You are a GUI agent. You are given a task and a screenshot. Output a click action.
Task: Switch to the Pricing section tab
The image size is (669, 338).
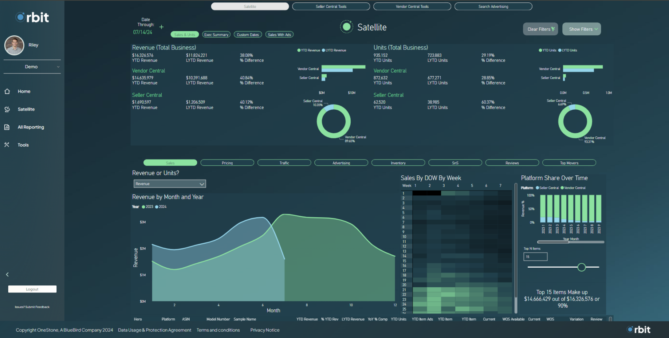coord(227,163)
